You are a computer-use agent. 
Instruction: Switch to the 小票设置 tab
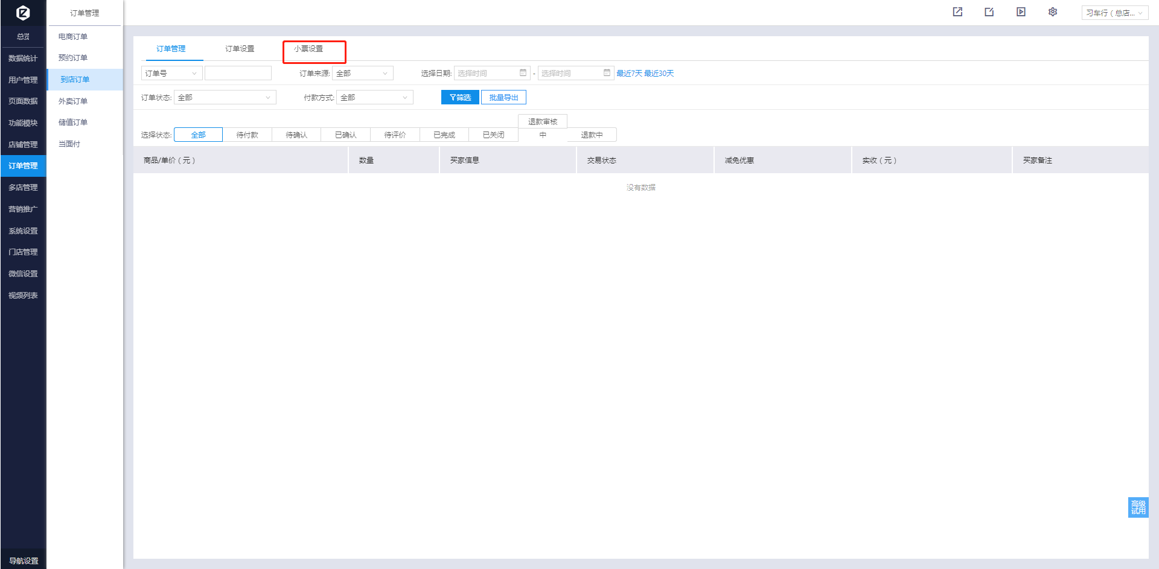(x=308, y=49)
